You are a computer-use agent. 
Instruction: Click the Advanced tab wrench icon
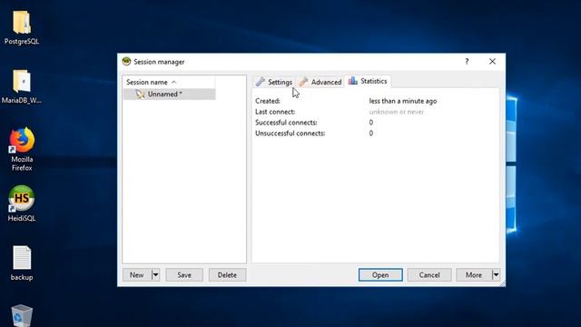coord(303,82)
